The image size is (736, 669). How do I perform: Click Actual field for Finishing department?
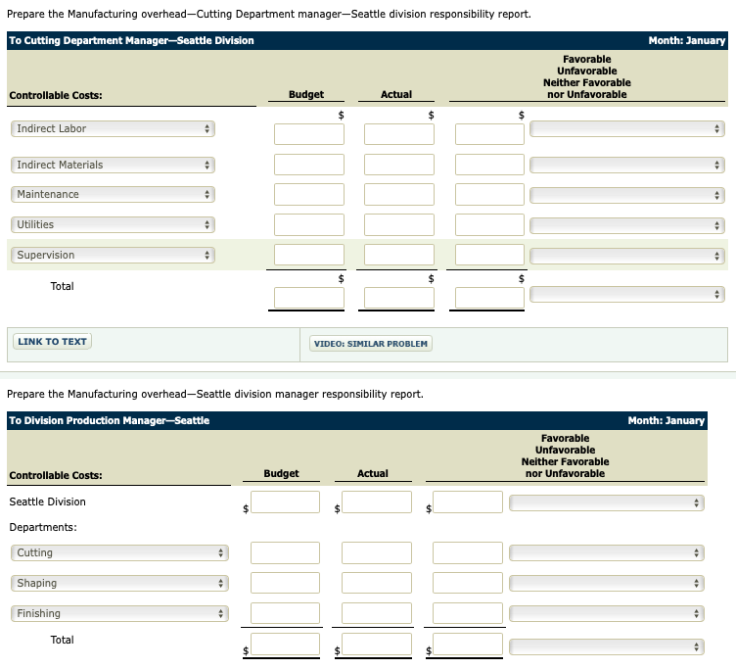pos(377,613)
